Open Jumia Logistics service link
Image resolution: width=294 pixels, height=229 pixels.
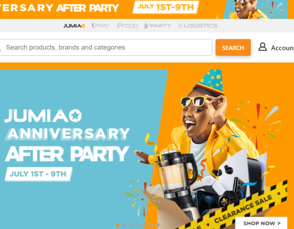click(197, 26)
